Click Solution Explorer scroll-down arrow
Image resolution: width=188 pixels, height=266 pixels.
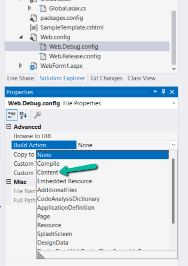[x=173, y=69]
